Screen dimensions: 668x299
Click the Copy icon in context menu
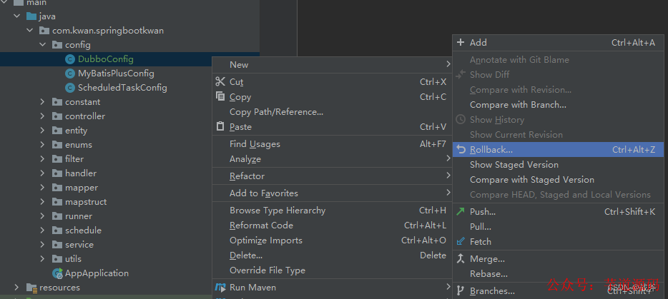pyautogui.click(x=220, y=96)
